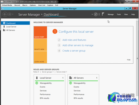Click the Java icon in iKVM title bar
Screen dimensions: 139x105
(x=2, y=2)
